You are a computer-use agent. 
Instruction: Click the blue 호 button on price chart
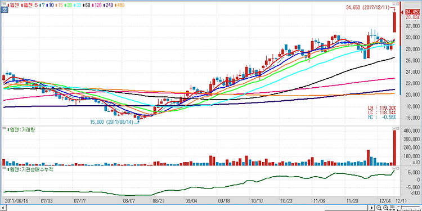pyautogui.click(x=4, y=10)
